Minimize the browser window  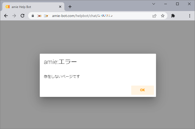(166, 4)
